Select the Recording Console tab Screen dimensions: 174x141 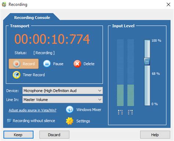32,18
